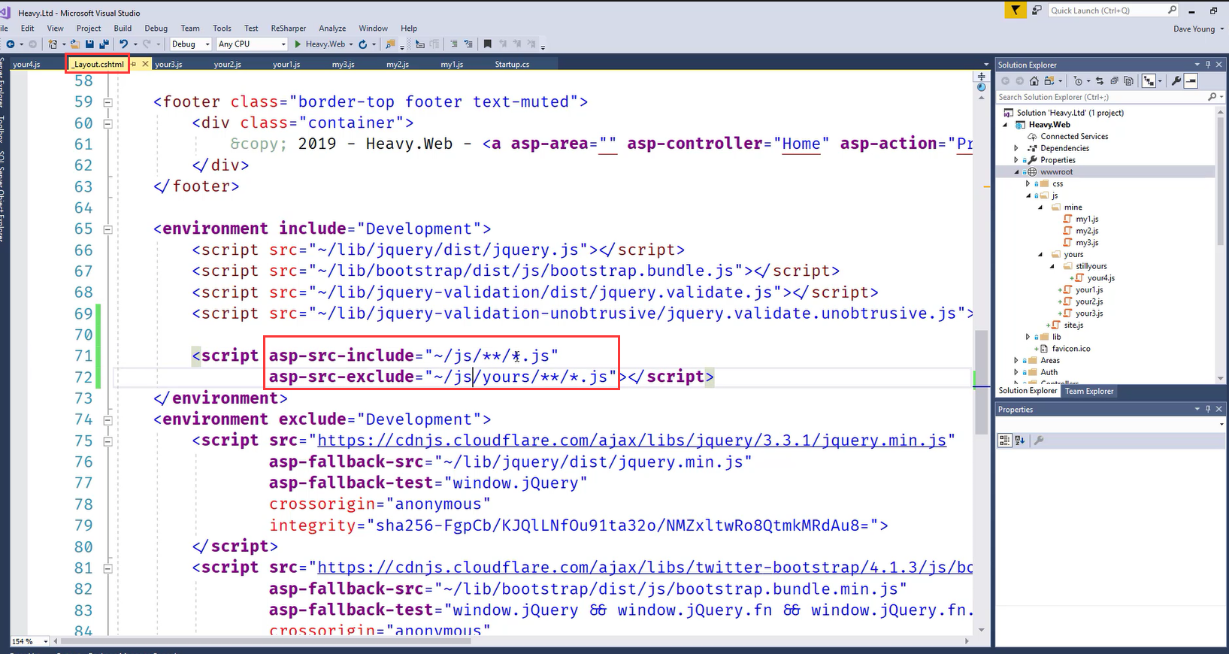This screenshot has width=1229, height=654.
Task: Click the Show All Files icon
Action: [x=1128, y=81]
